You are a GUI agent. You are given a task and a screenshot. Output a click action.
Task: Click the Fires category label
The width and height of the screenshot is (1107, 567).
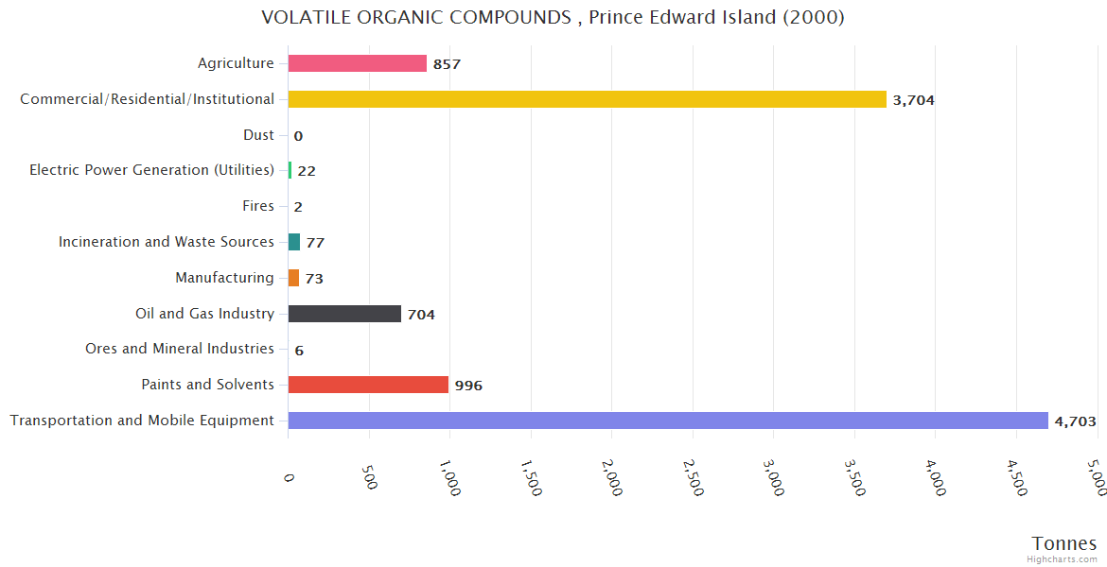click(258, 206)
